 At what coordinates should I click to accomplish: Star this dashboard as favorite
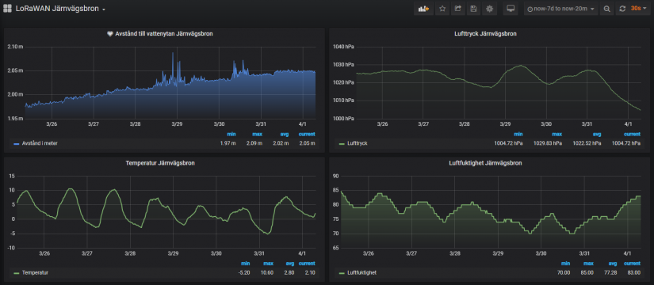point(442,9)
